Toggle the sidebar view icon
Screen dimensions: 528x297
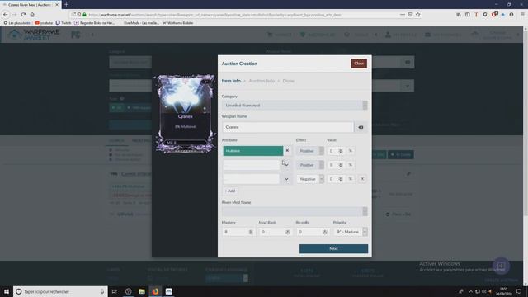[468, 15]
